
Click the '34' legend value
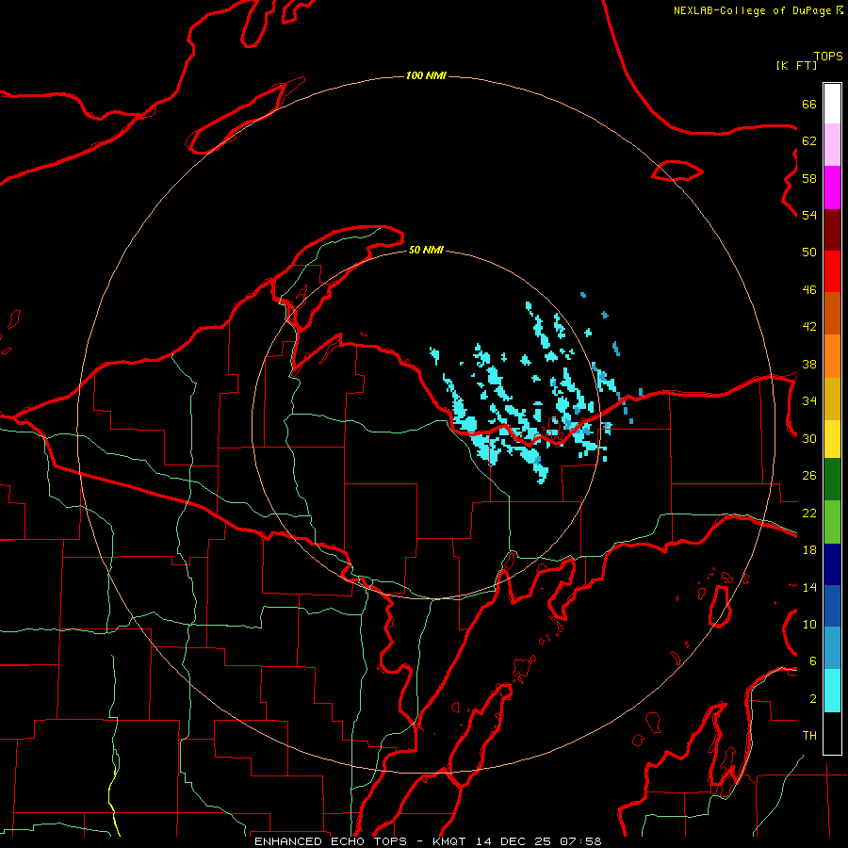[x=809, y=401]
